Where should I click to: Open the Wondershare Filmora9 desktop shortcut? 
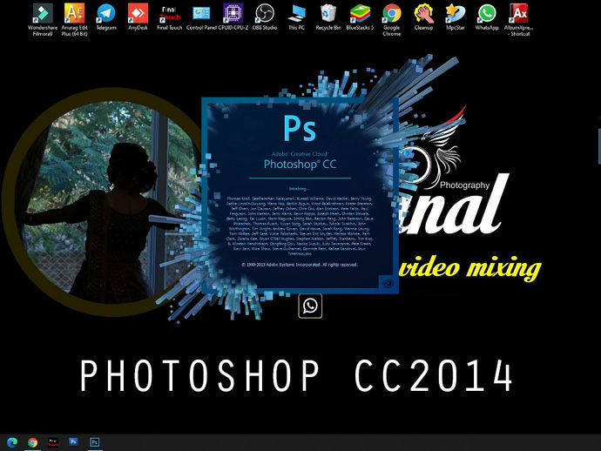(43, 19)
